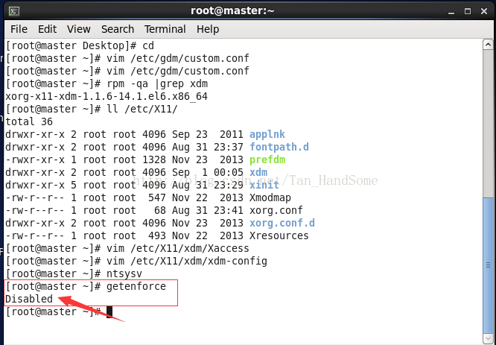Viewport: 496px width, 345px height.
Task: Click the xorg.conf file name
Action: pyautogui.click(x=276, y=210)
